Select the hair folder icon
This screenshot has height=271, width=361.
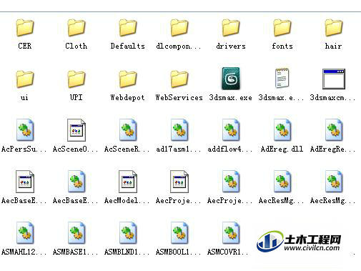pyautogui.click(x=334, y=28)
